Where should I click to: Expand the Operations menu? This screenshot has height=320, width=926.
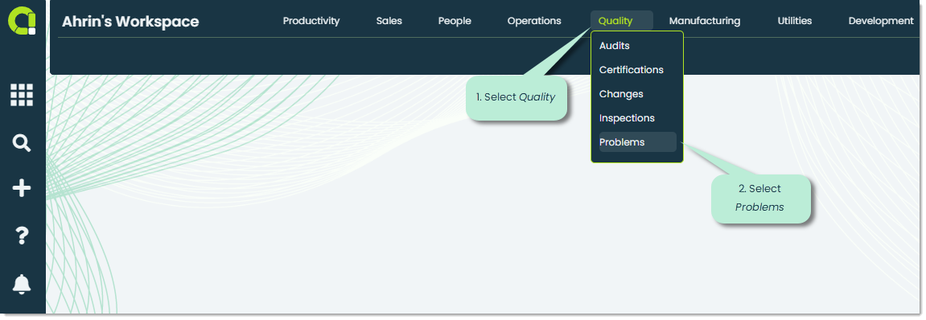tap(534, 21)
